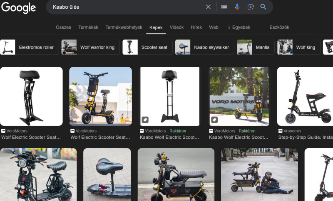The width and height of the screenshot is (333, 201).
Task: Select the Képek tab
Action: (156, 27)
